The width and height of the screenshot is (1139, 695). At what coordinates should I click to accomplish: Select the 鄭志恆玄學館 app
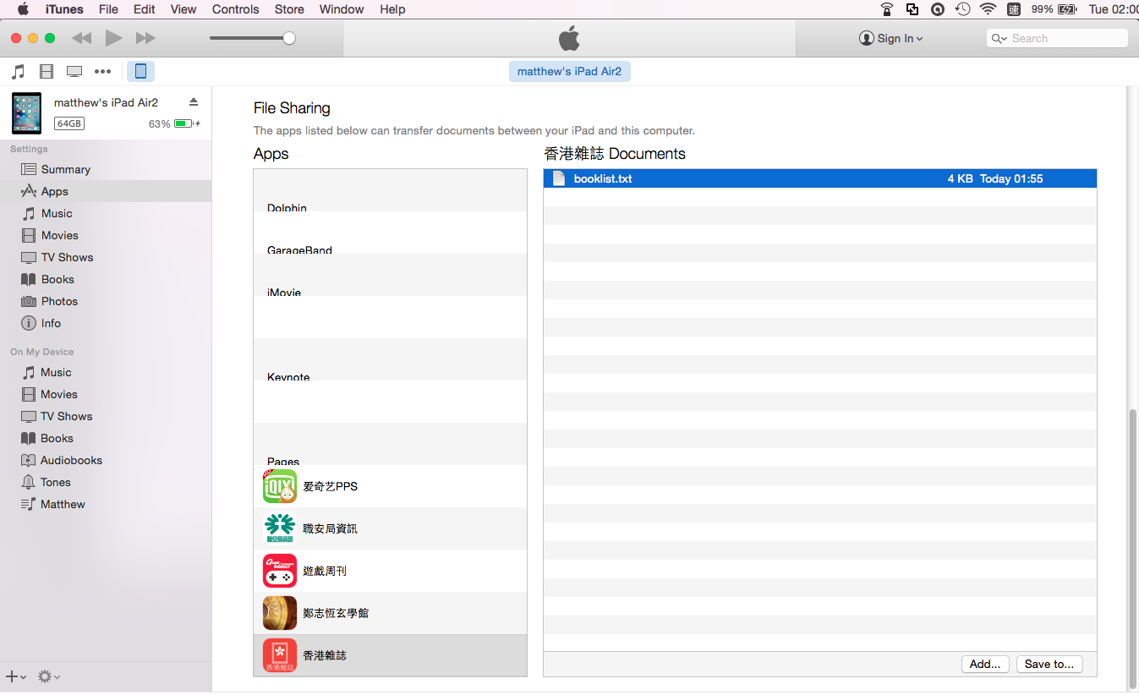(390, 613)
